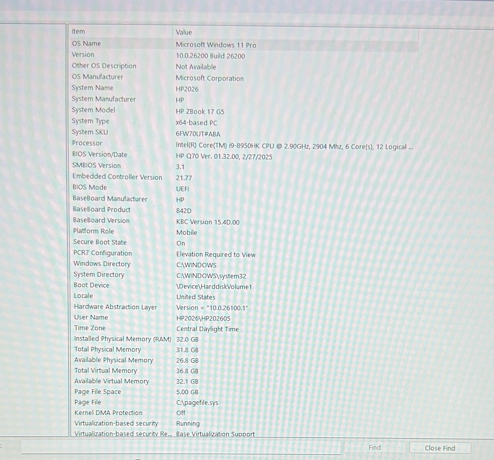The width and height of the screenshot is (494, 460).
Task: Click the value 10.0.26200 Build 26200
Action: (210, 56)
